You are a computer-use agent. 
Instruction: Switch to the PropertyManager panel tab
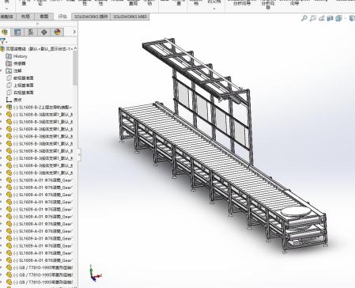[17, 32]
